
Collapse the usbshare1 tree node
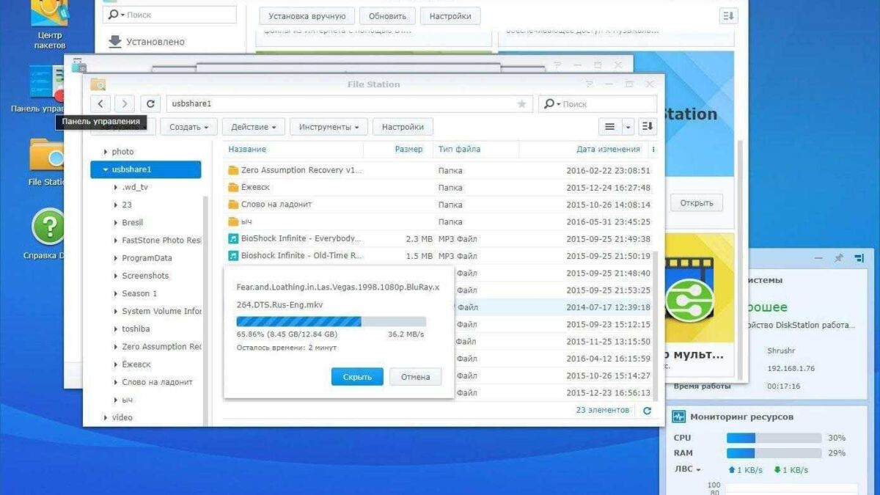pyautogui.click(x=105, y=169)
